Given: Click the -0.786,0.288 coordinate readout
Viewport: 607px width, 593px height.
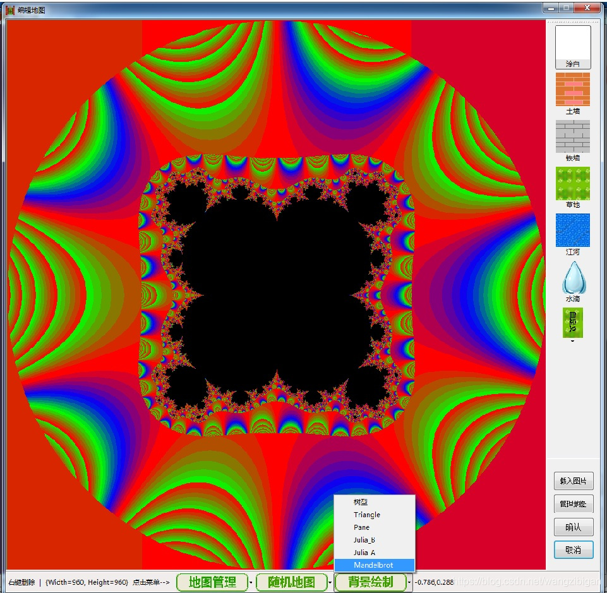Looking at the screenshot, I should click(x=435, y=582).
